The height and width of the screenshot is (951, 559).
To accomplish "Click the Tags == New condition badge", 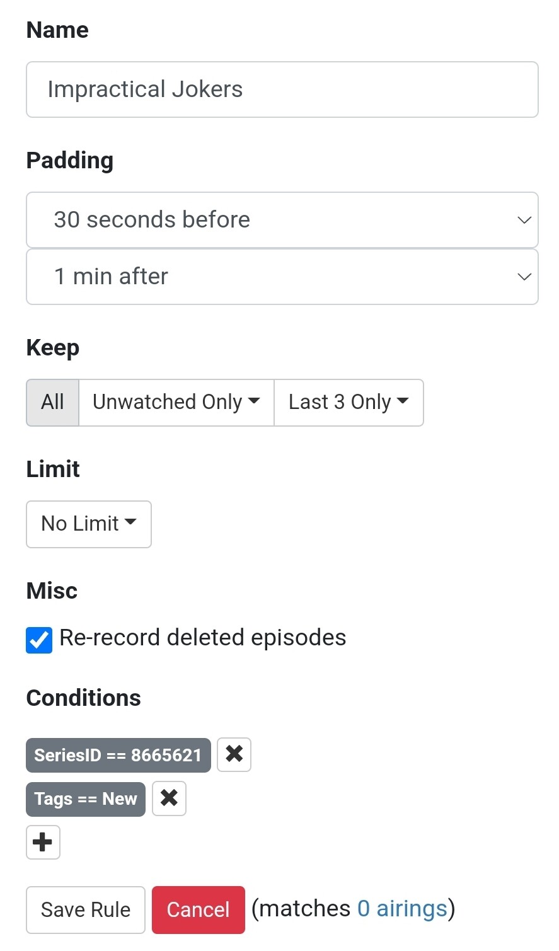I will coord(86,799).
